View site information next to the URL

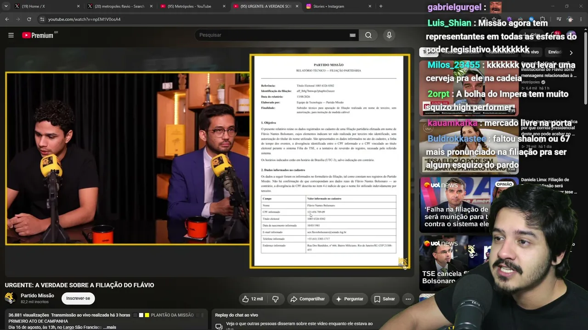click(x=42, y=19)
